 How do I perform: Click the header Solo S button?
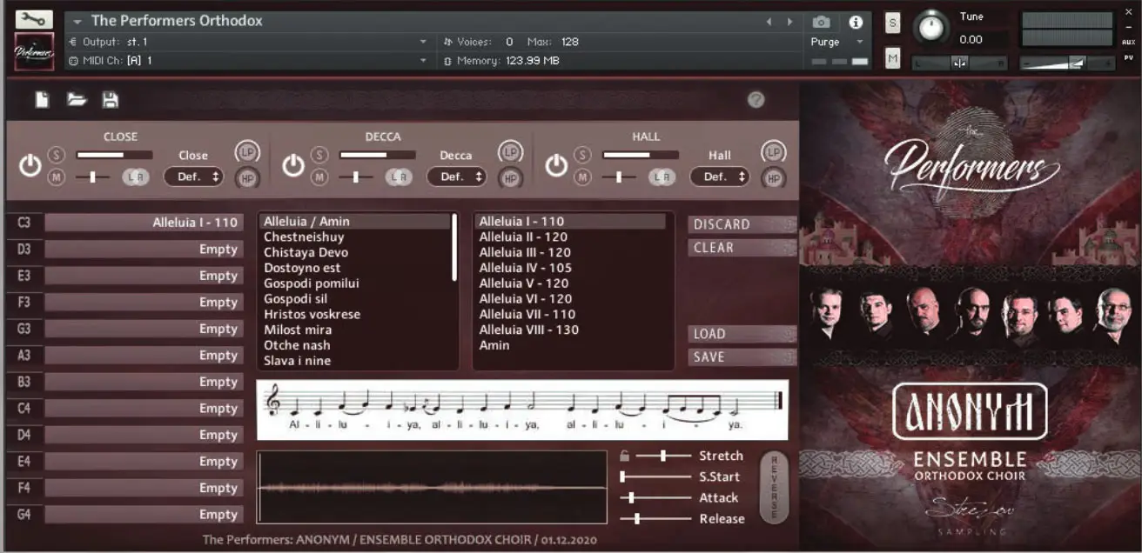[x=892, y=23]
